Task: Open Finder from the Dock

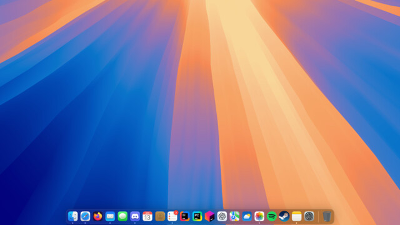Action: (x=72, y=216)
